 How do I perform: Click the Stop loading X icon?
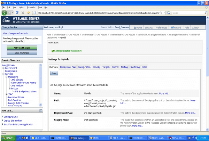(23, 13)
